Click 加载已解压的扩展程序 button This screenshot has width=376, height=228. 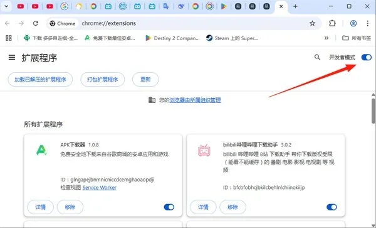tap(40, 79)
